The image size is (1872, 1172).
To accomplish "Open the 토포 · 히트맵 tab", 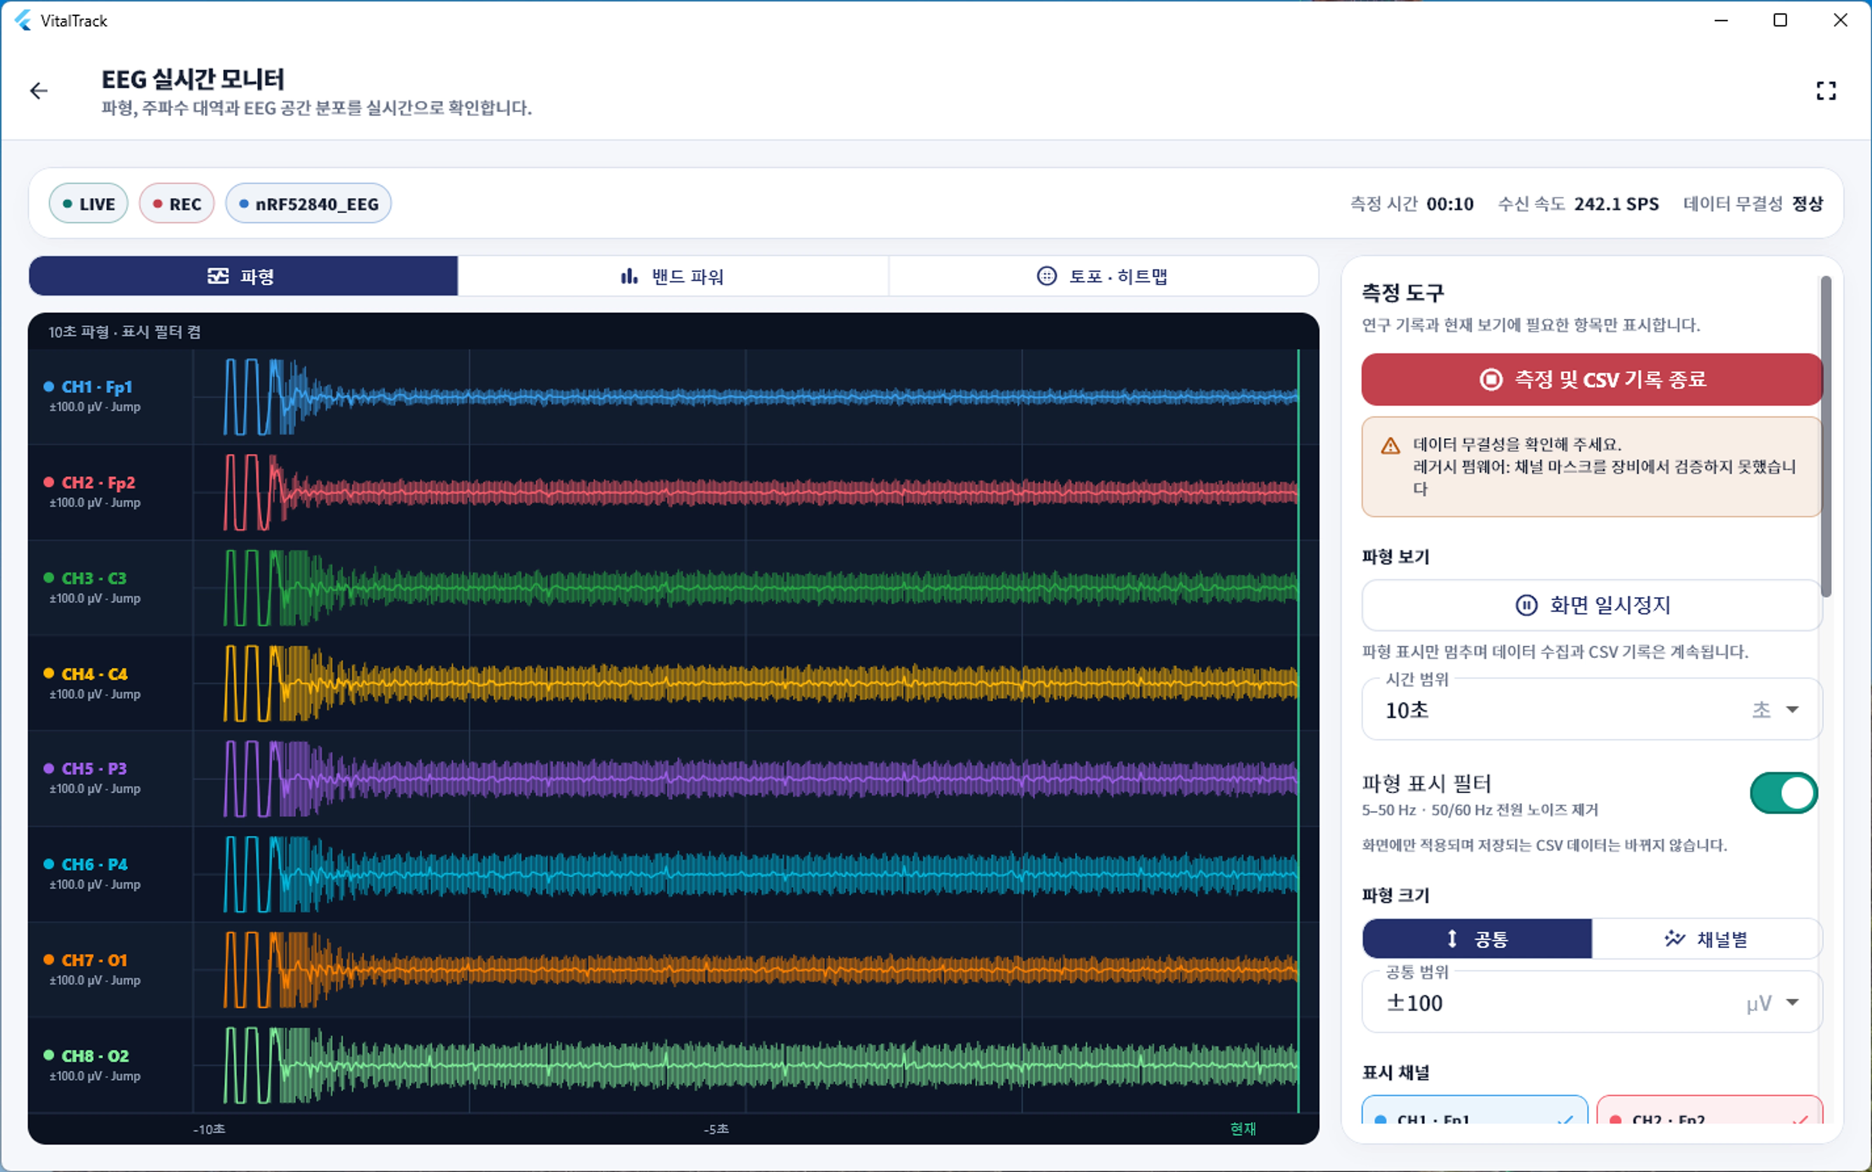I will pos(1103,276).
